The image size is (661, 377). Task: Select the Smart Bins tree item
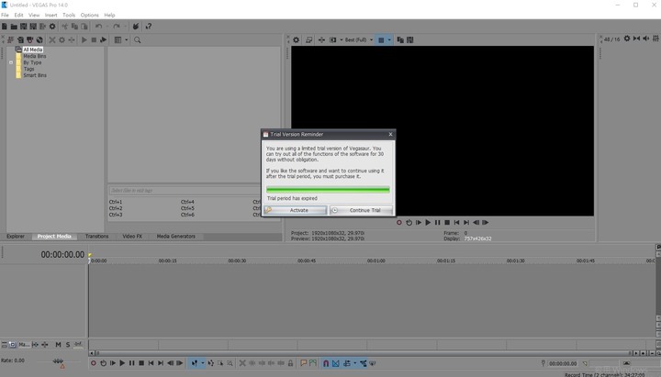[x=35, y=75]
